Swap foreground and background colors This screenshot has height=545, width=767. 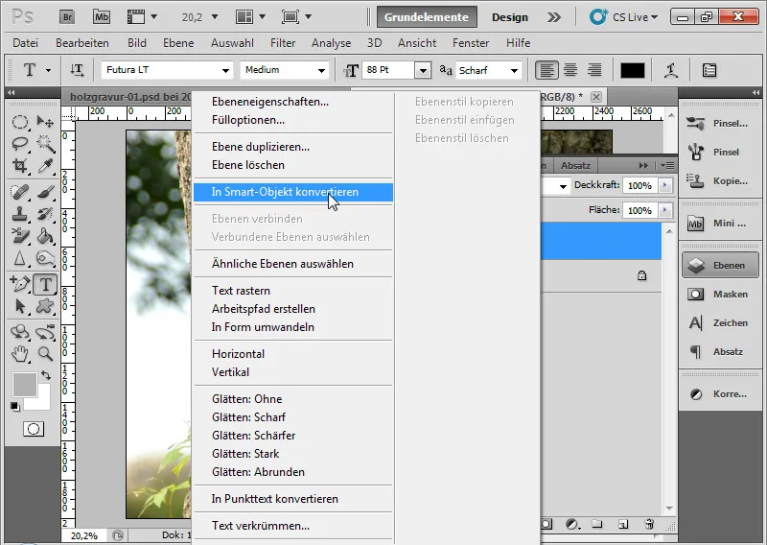[45, 375]
